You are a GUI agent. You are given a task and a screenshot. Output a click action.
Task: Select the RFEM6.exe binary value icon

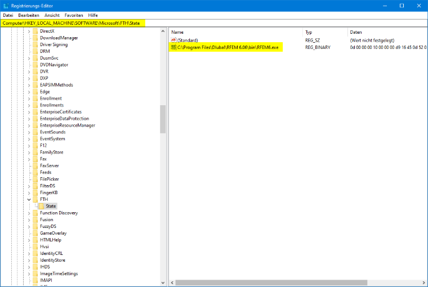[x=173, y=47]
